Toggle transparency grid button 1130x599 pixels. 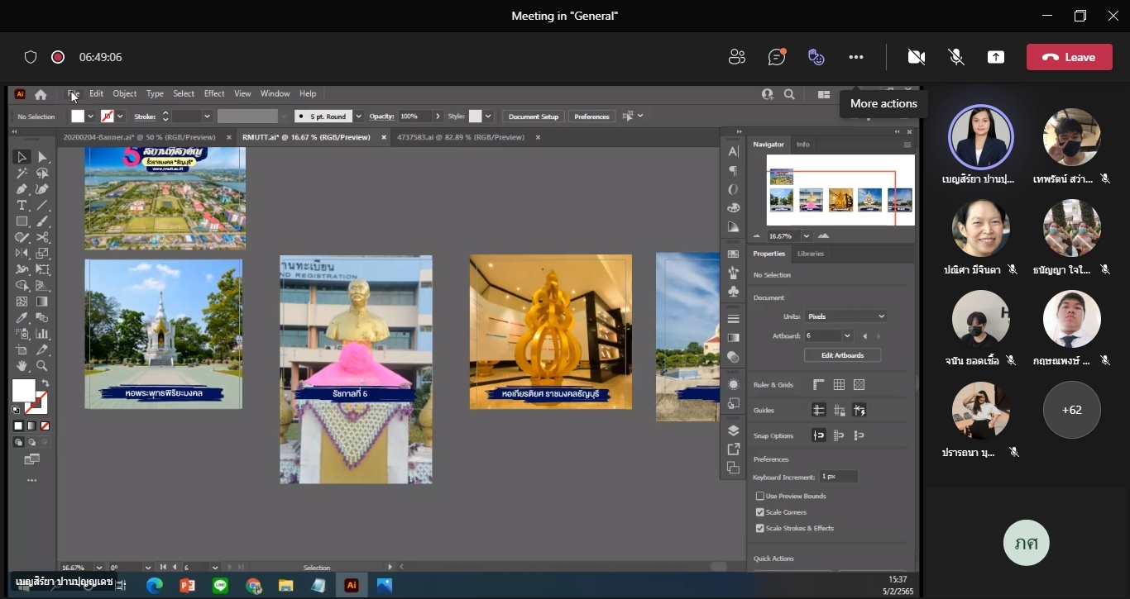859,384
